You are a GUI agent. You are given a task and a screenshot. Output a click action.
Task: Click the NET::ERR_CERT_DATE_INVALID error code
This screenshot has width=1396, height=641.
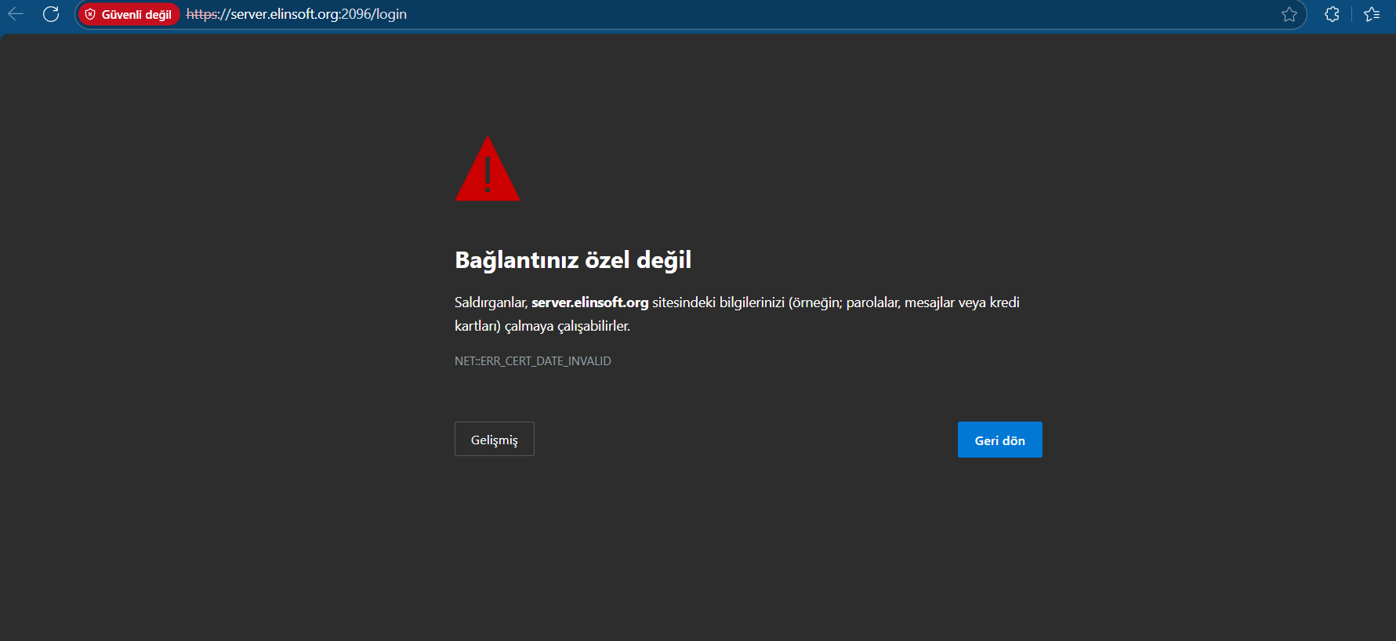pyautogui.click(x=533, y=361)
